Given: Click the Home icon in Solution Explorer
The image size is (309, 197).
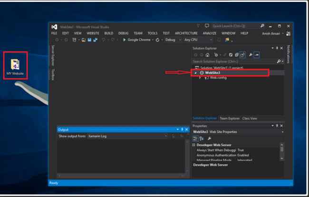Looking at the screenshot, I should tap(207, 55).
